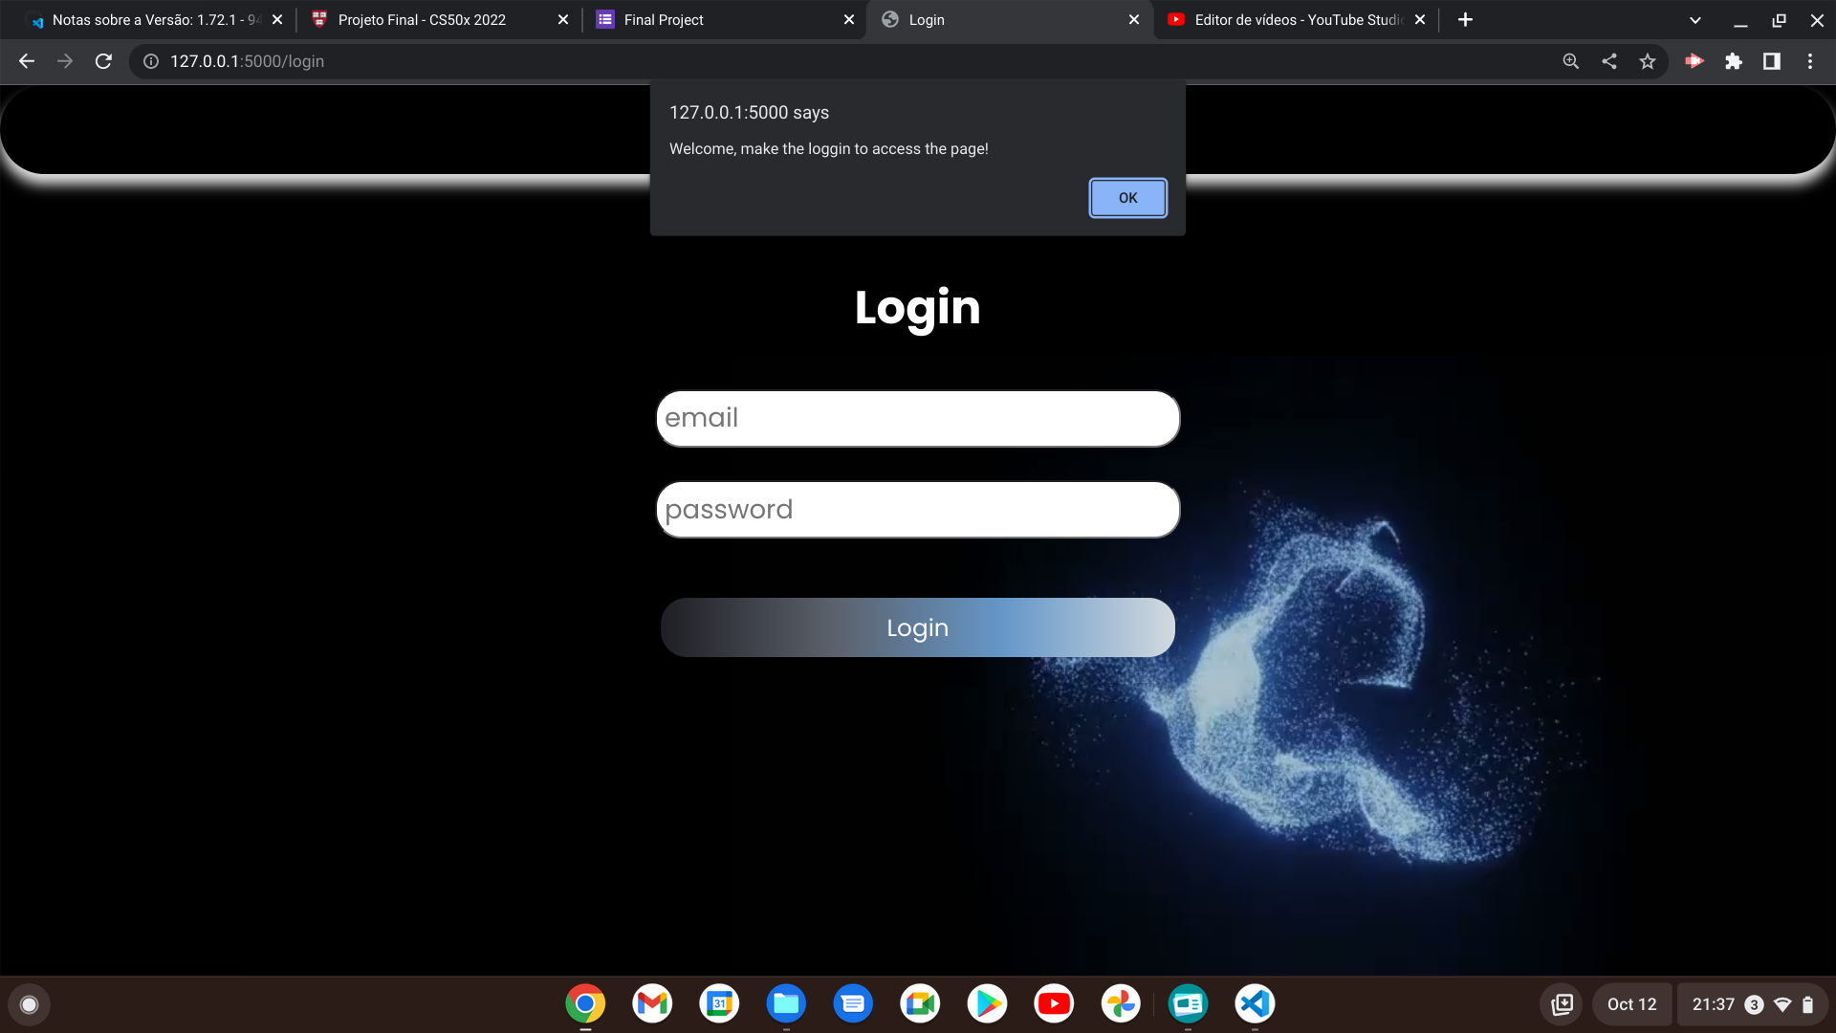Launch YouTube from the shelf
The width and height of the screenshot is (1836, 1033).
pyautogui.click(x=1053, y=1003)
